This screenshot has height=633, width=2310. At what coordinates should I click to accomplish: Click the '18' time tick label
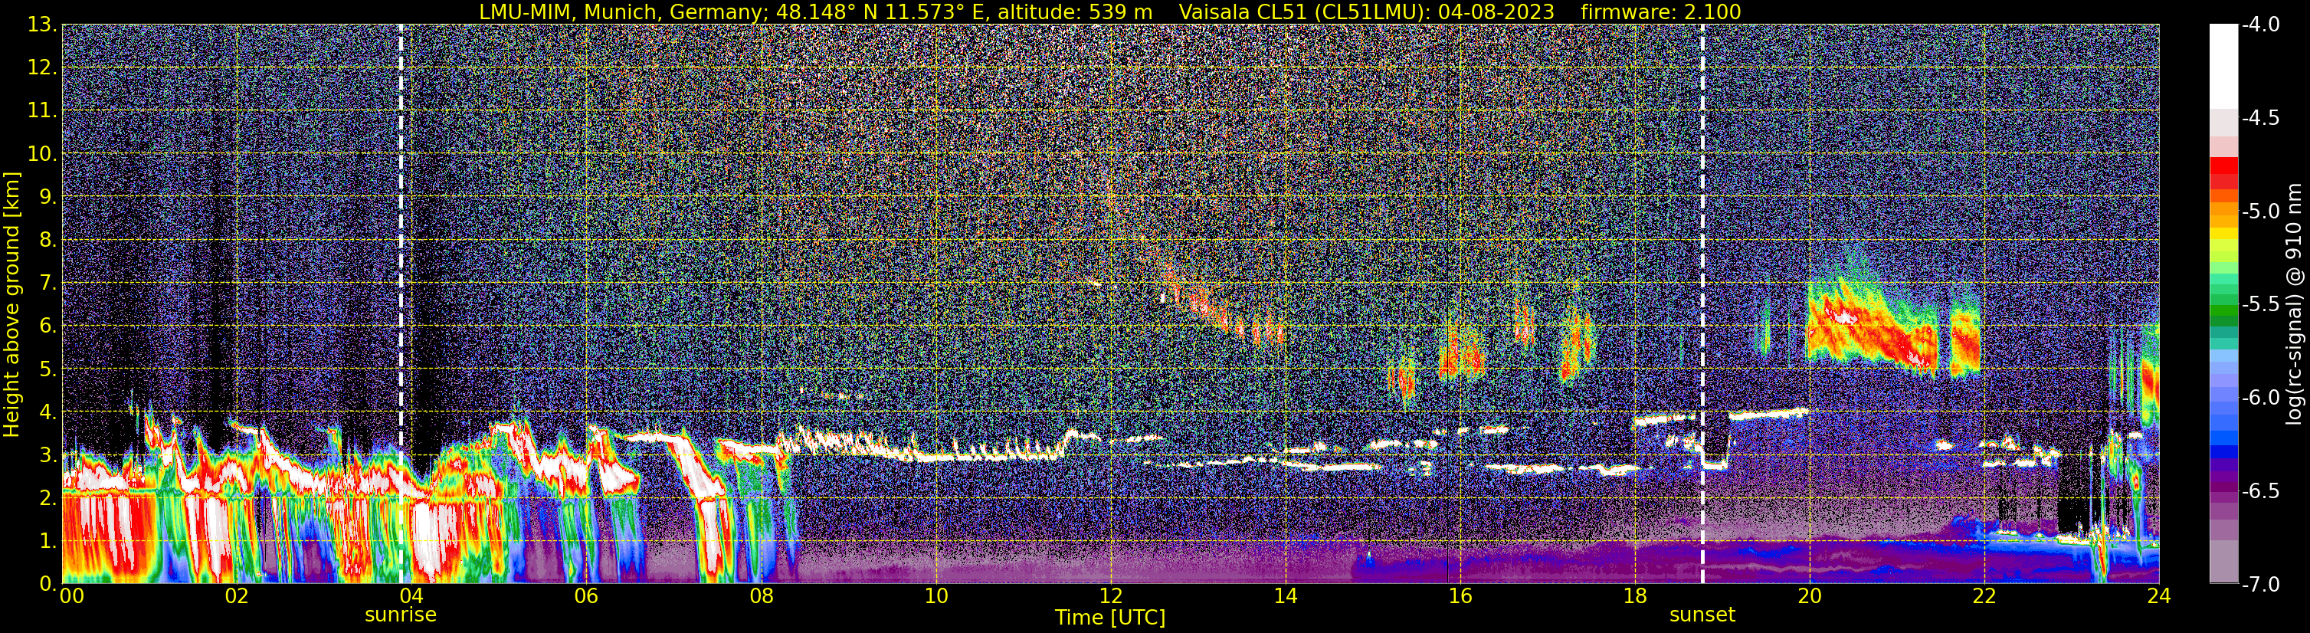click(1635, 596)
